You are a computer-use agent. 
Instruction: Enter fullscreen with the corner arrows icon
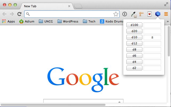tap(166, 4)
